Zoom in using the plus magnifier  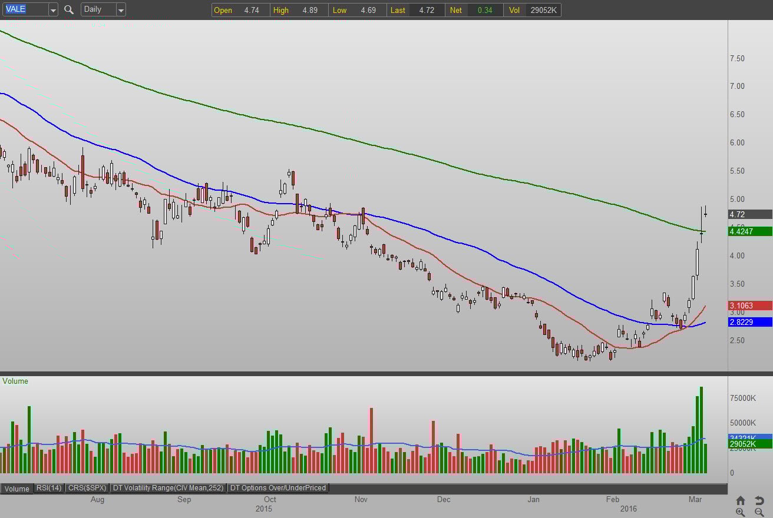point(741,512)
